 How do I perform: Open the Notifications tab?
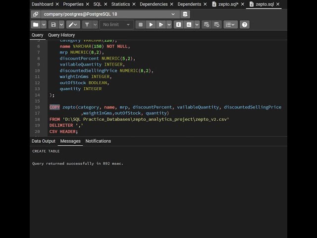98,141
